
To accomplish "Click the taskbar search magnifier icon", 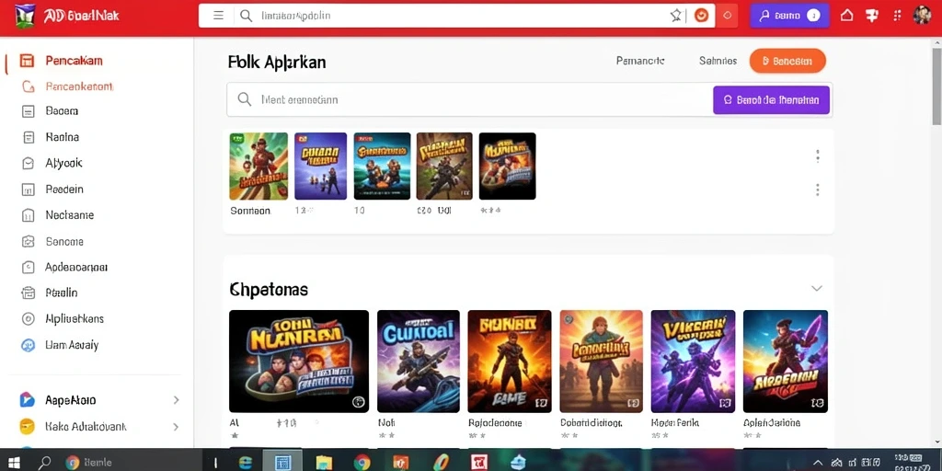I will coord(44,462).
